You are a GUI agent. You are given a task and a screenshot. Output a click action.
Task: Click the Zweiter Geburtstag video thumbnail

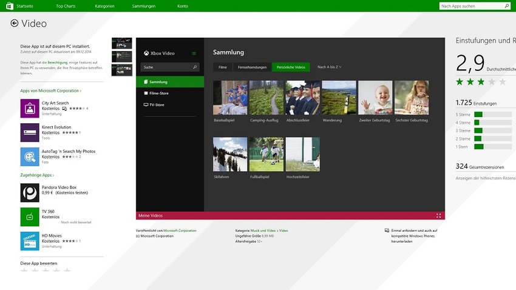[375, 98]
